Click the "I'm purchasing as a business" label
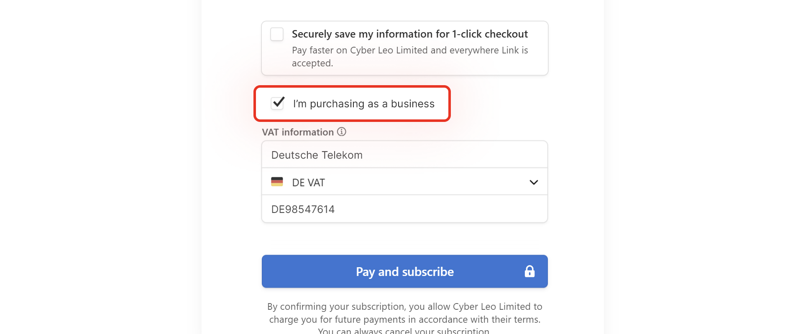This screenshot has height=334, width=803. click(x=363, y=104)
